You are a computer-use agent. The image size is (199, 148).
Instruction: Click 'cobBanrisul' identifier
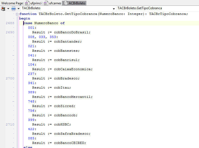point(66,60)
